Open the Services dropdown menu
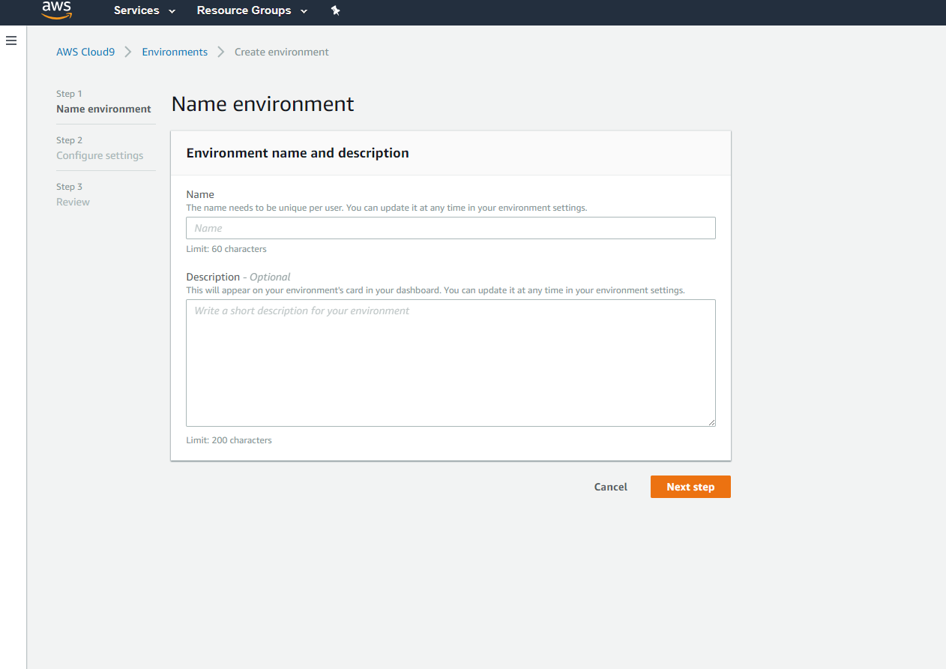Screen dimensions: 946x669 [x=145, y=10]
